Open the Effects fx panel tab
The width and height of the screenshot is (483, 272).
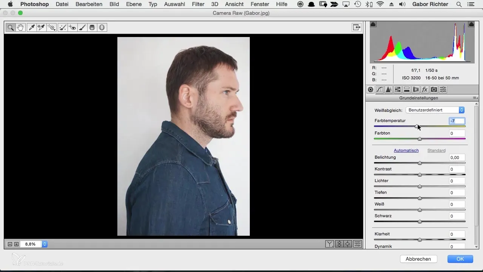pos(425,90)
